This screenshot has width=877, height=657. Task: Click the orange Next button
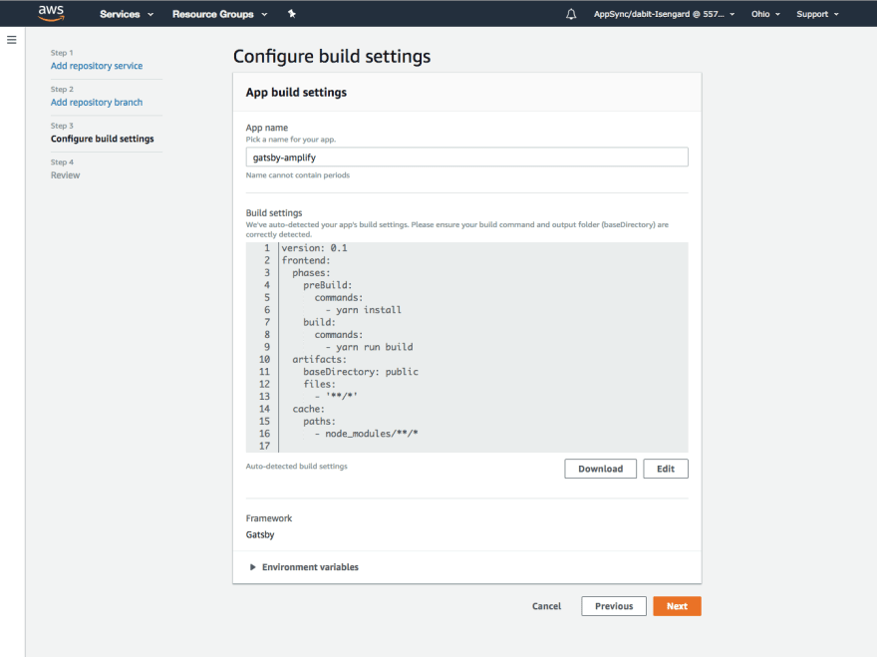[x=677, y=606]
